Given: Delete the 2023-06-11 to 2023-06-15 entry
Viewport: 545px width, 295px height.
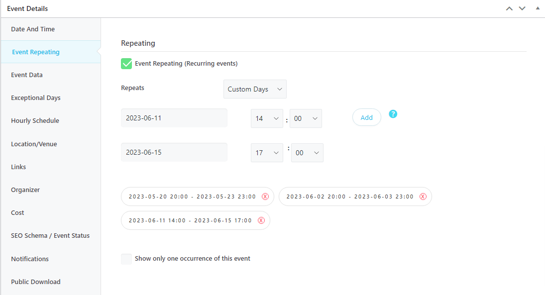Looking at the screenshot, I should pos(261,220).
